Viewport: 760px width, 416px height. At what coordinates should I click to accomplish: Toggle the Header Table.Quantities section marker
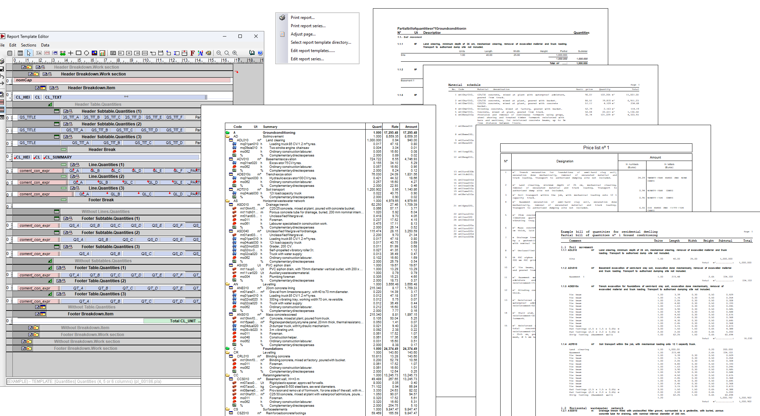pos(50,104)
